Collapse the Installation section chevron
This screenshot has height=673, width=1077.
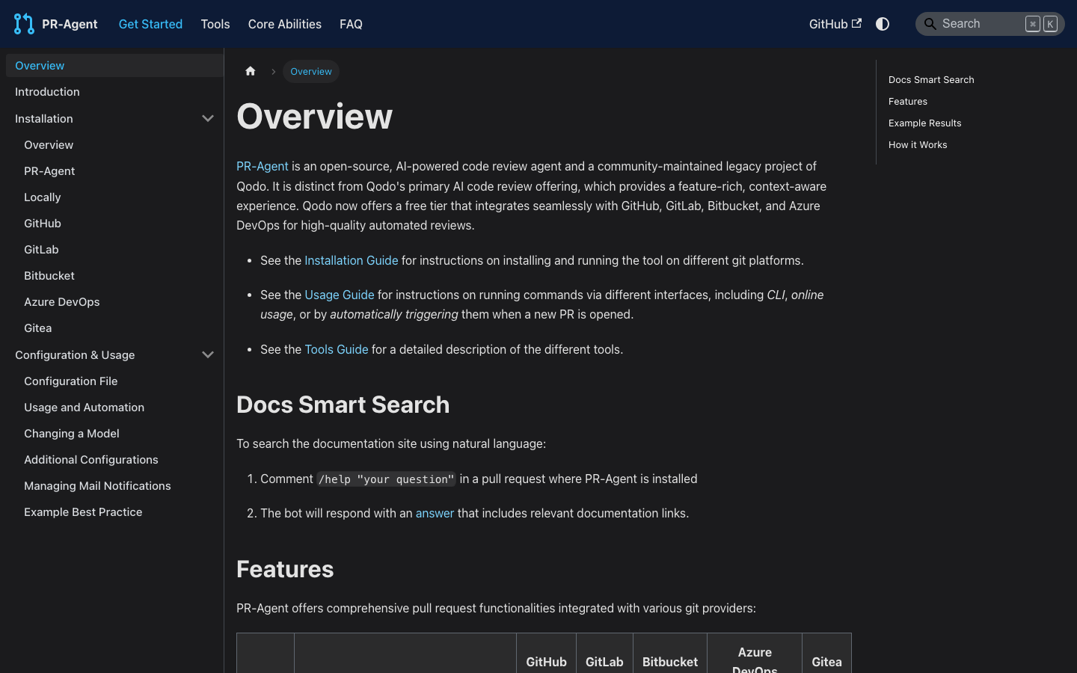pos(208,118)
